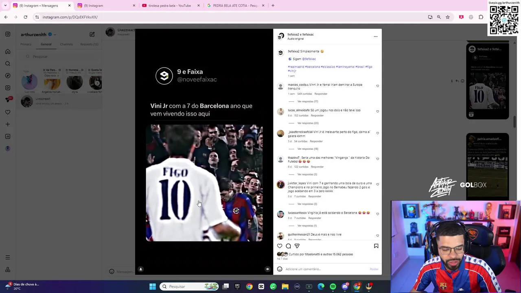The width and height of the screenshot is (521, 293).
Task: Expand the 20 replies under lucas_almeidafe
Action: [x=308, y=123]
